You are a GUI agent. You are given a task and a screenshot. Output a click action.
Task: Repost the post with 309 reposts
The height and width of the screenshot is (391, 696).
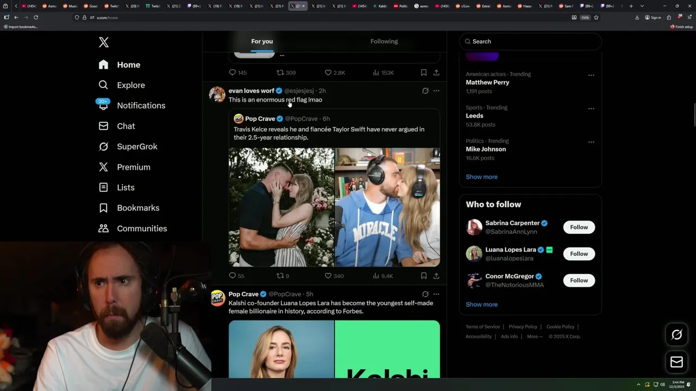[286, 72]
